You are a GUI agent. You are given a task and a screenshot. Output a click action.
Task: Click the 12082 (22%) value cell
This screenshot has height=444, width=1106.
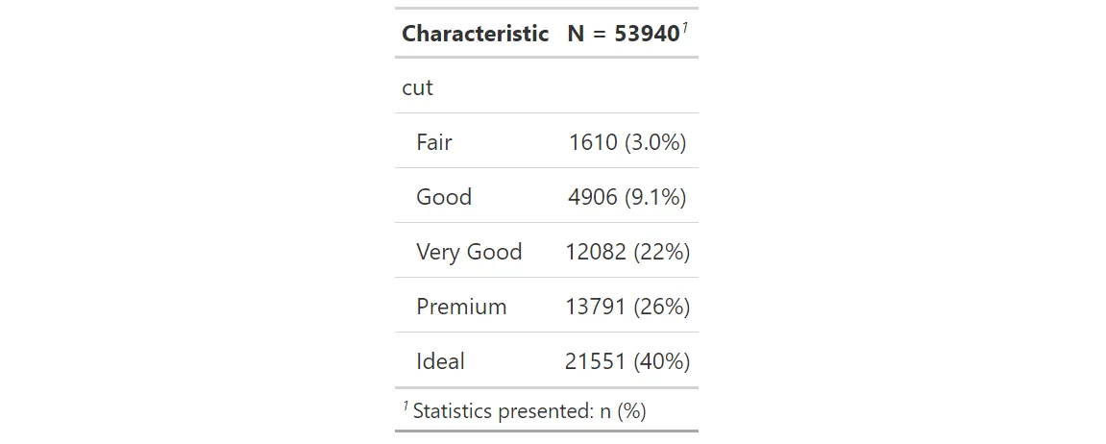(627, 252)
